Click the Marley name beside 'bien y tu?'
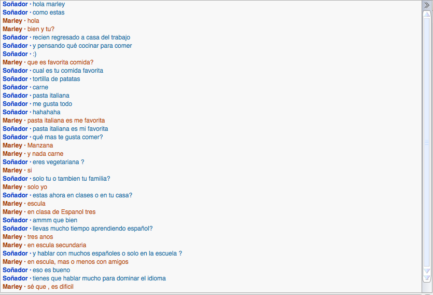Image resolution: width=433 pixels, height=295 pixels. click(x=12, y=29)
